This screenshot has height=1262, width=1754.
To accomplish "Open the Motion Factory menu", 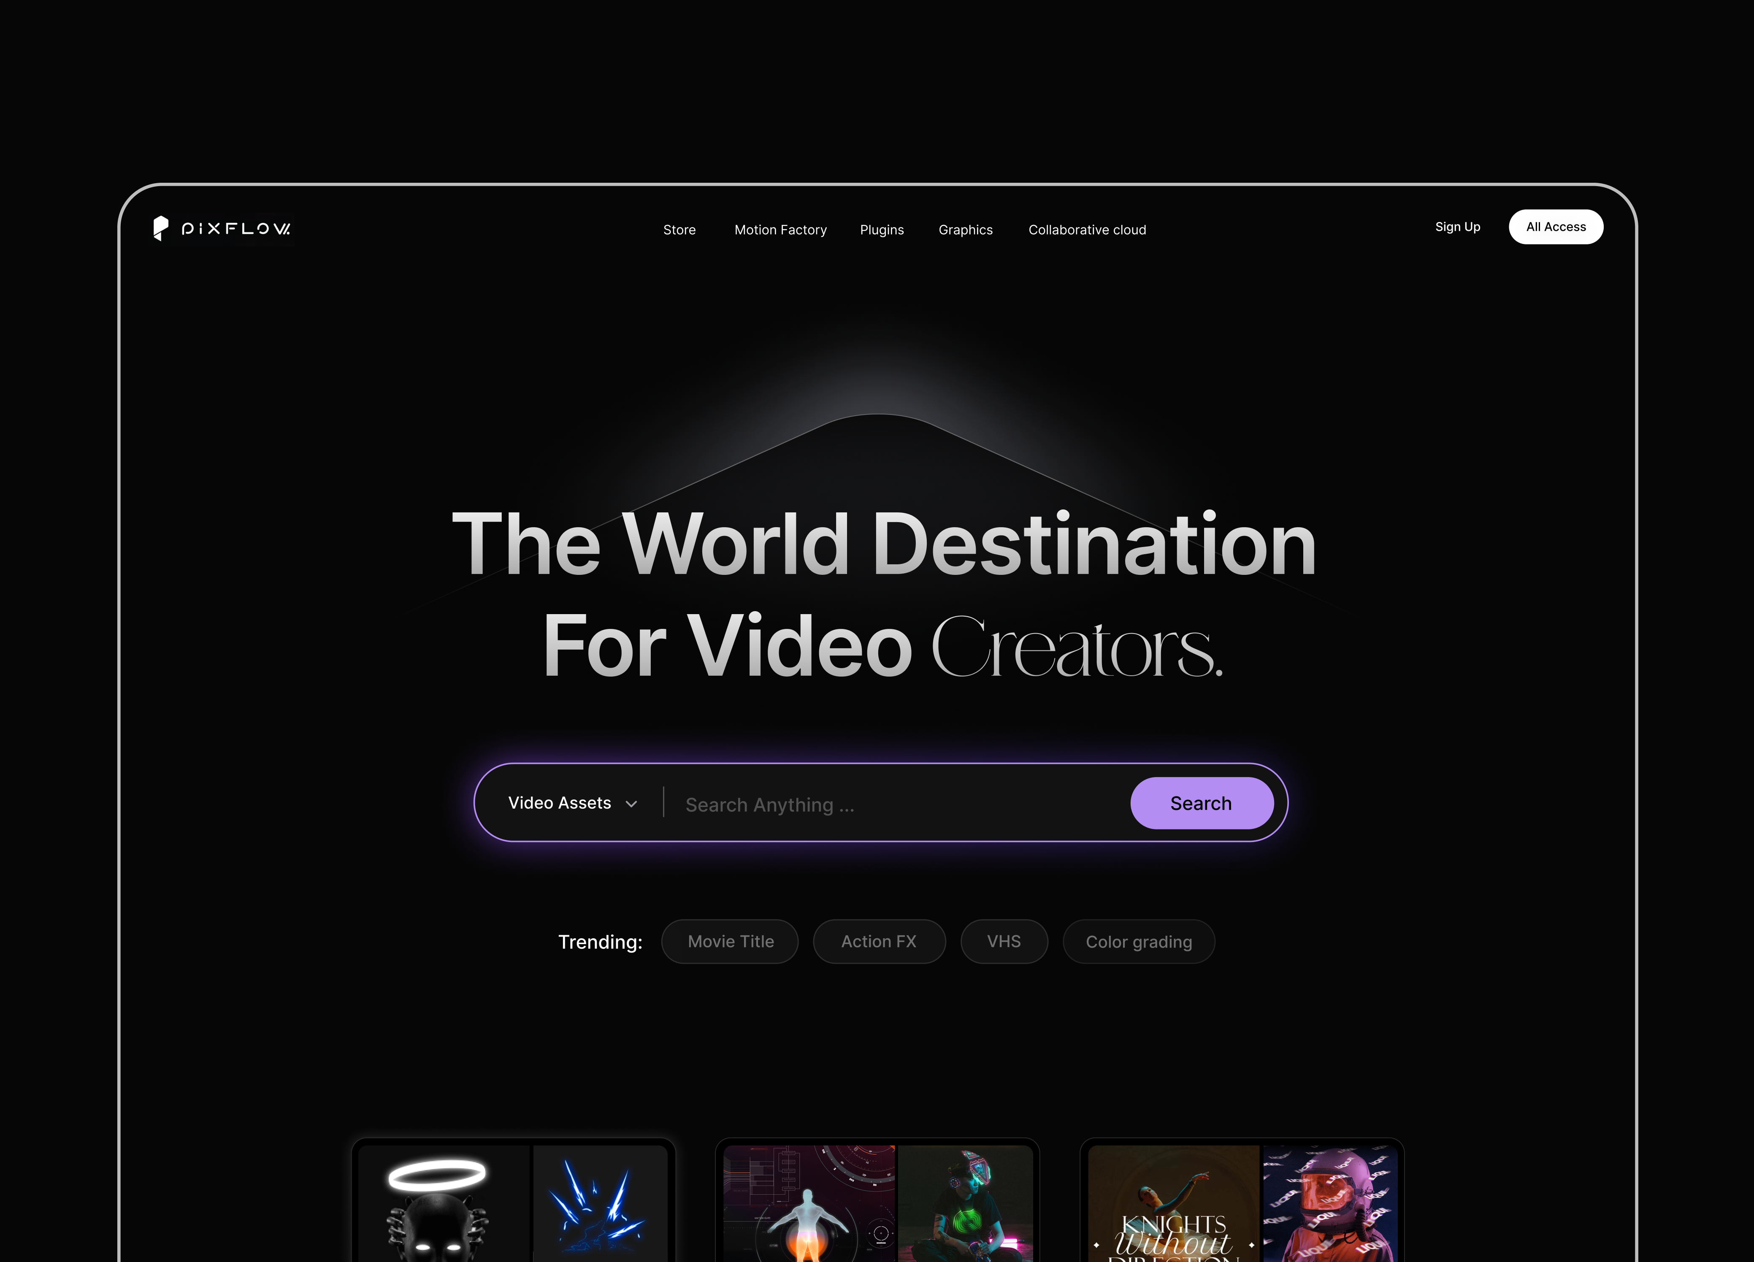I will click(780, 229).
